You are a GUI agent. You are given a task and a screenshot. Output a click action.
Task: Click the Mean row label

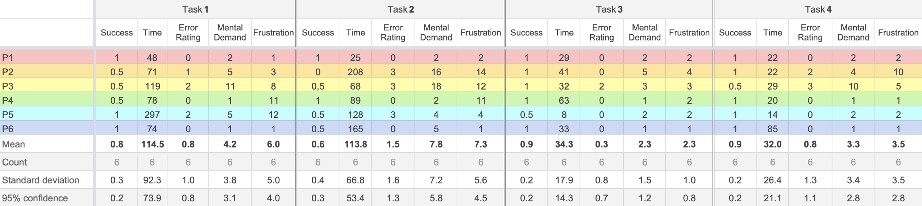tap(14, 144)
